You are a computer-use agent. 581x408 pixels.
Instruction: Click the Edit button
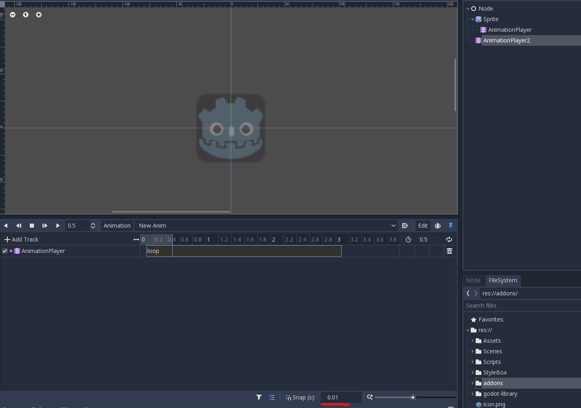(x=422, y=225)
